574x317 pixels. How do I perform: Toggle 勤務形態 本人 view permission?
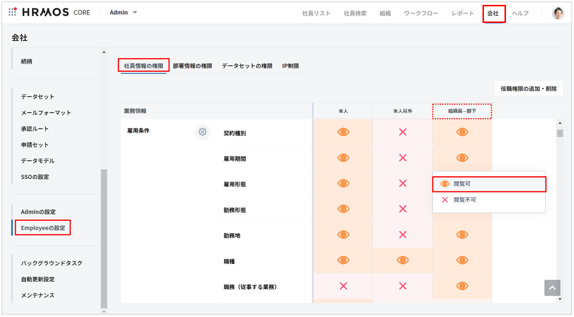click(343, 209)
